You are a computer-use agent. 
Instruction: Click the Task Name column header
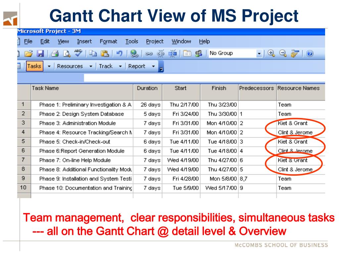[x=82, y=92]
